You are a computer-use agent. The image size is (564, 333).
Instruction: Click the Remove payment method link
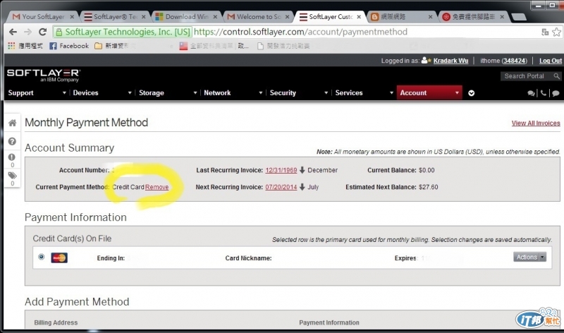point(157,187)
